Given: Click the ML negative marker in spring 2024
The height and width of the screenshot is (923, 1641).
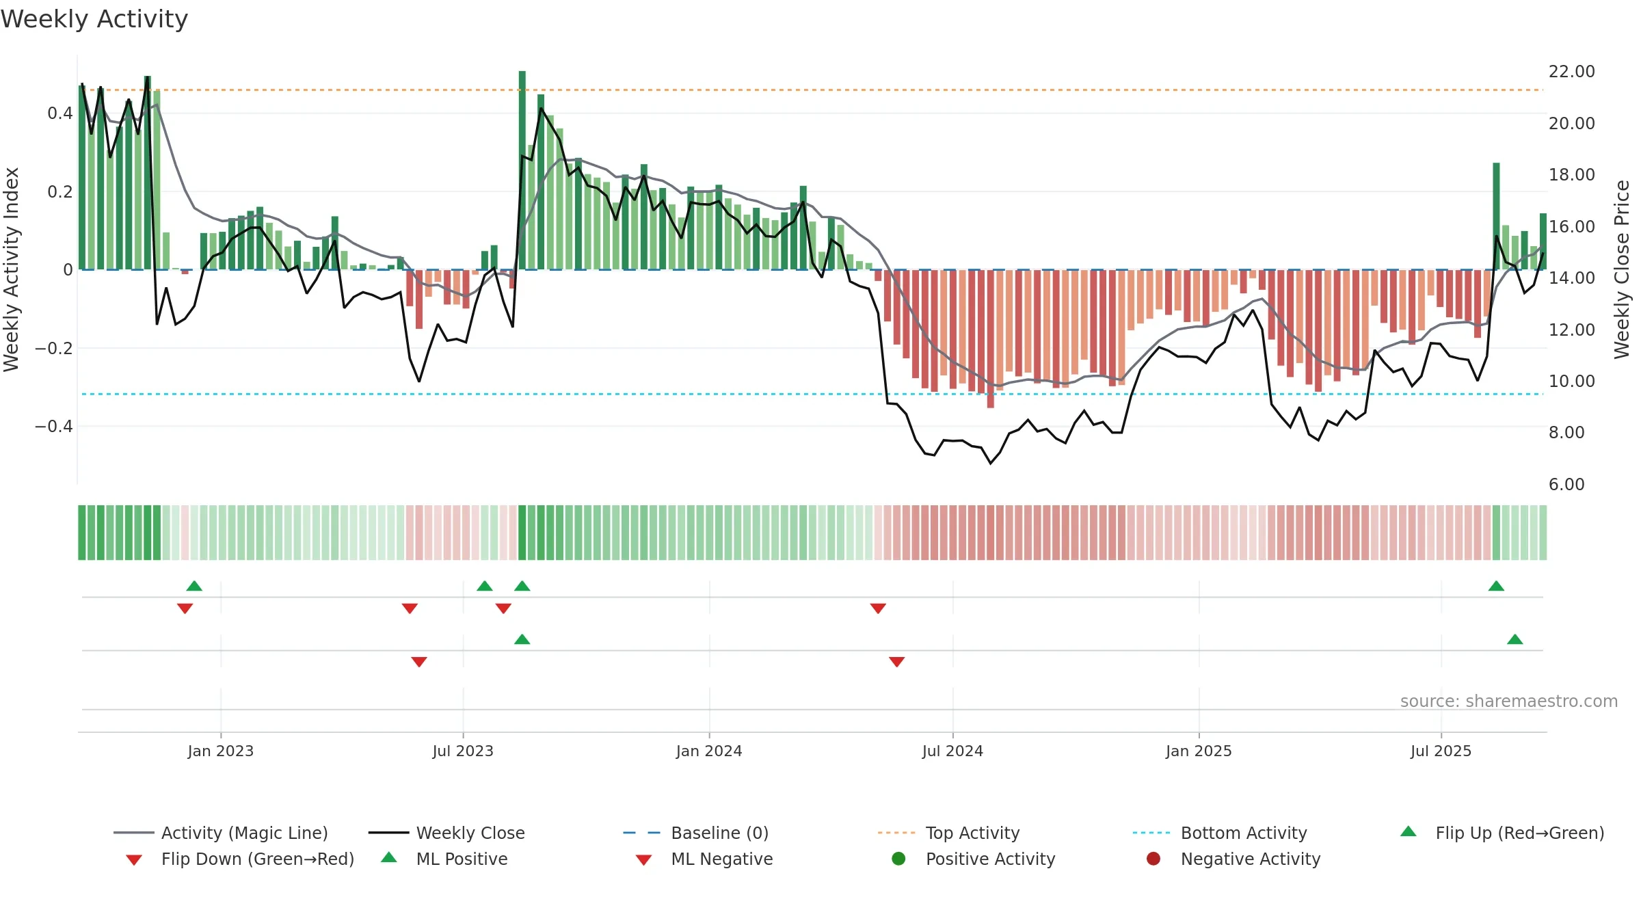Looking at the screenshot, I should (897, 662).
